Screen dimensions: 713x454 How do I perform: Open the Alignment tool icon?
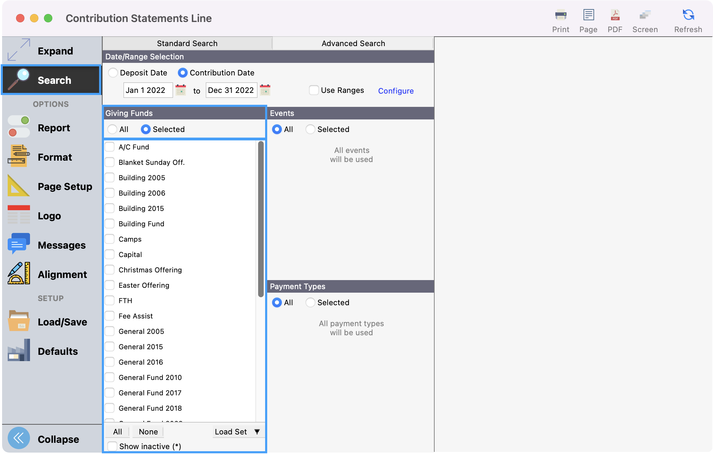pos(19,273)
